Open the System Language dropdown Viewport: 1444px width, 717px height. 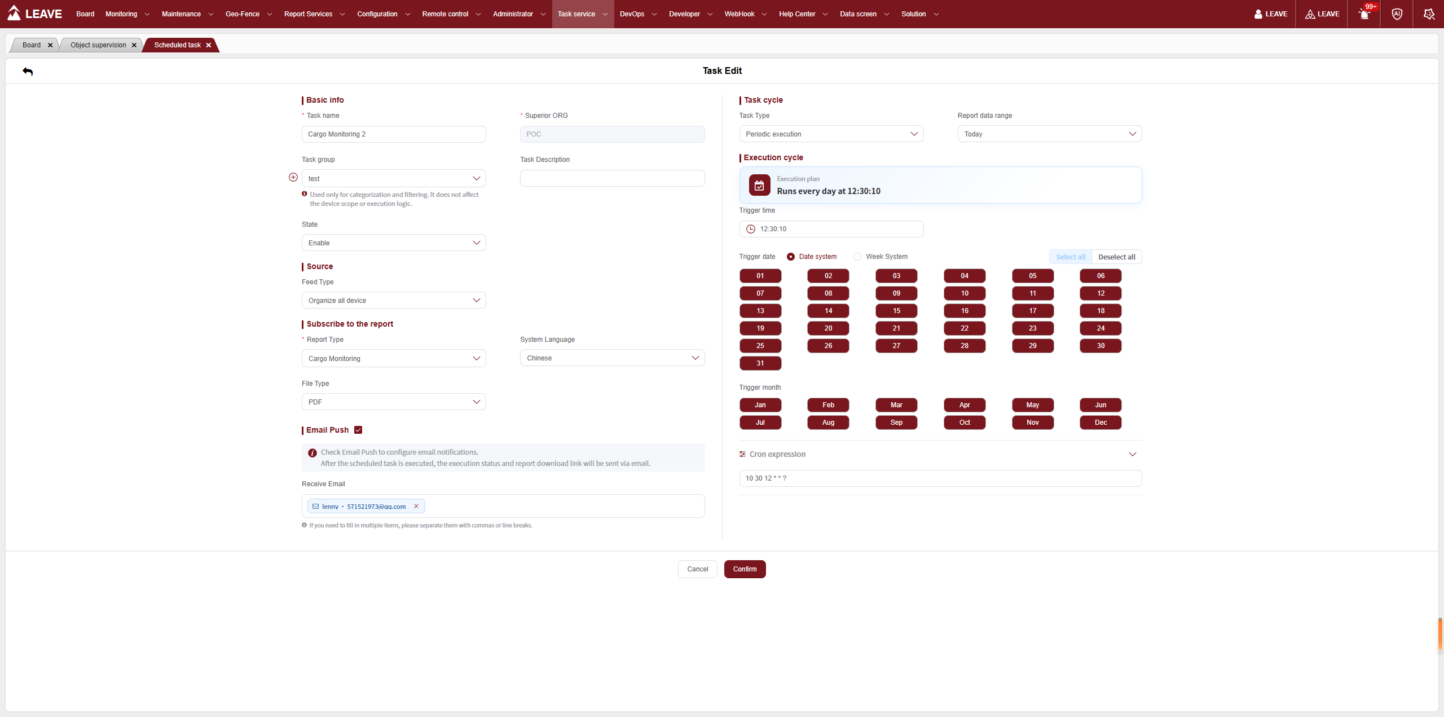coord(613,358)
